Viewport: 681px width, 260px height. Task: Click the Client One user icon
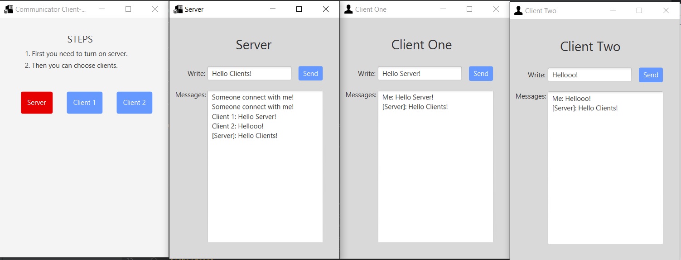[348, 9]
